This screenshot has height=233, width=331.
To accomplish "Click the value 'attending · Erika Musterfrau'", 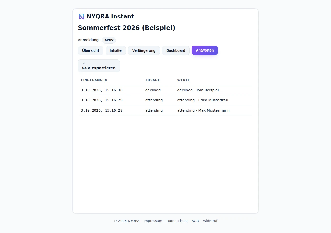I will pos(203,100).
